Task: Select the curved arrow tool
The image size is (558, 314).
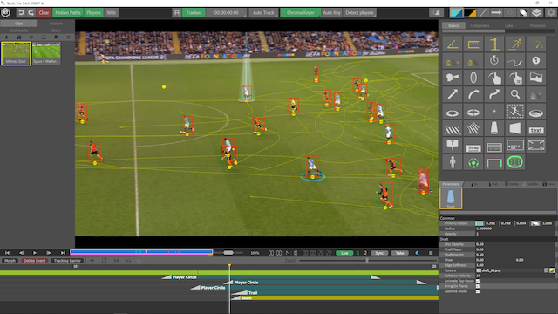Action: pos(473,94)
